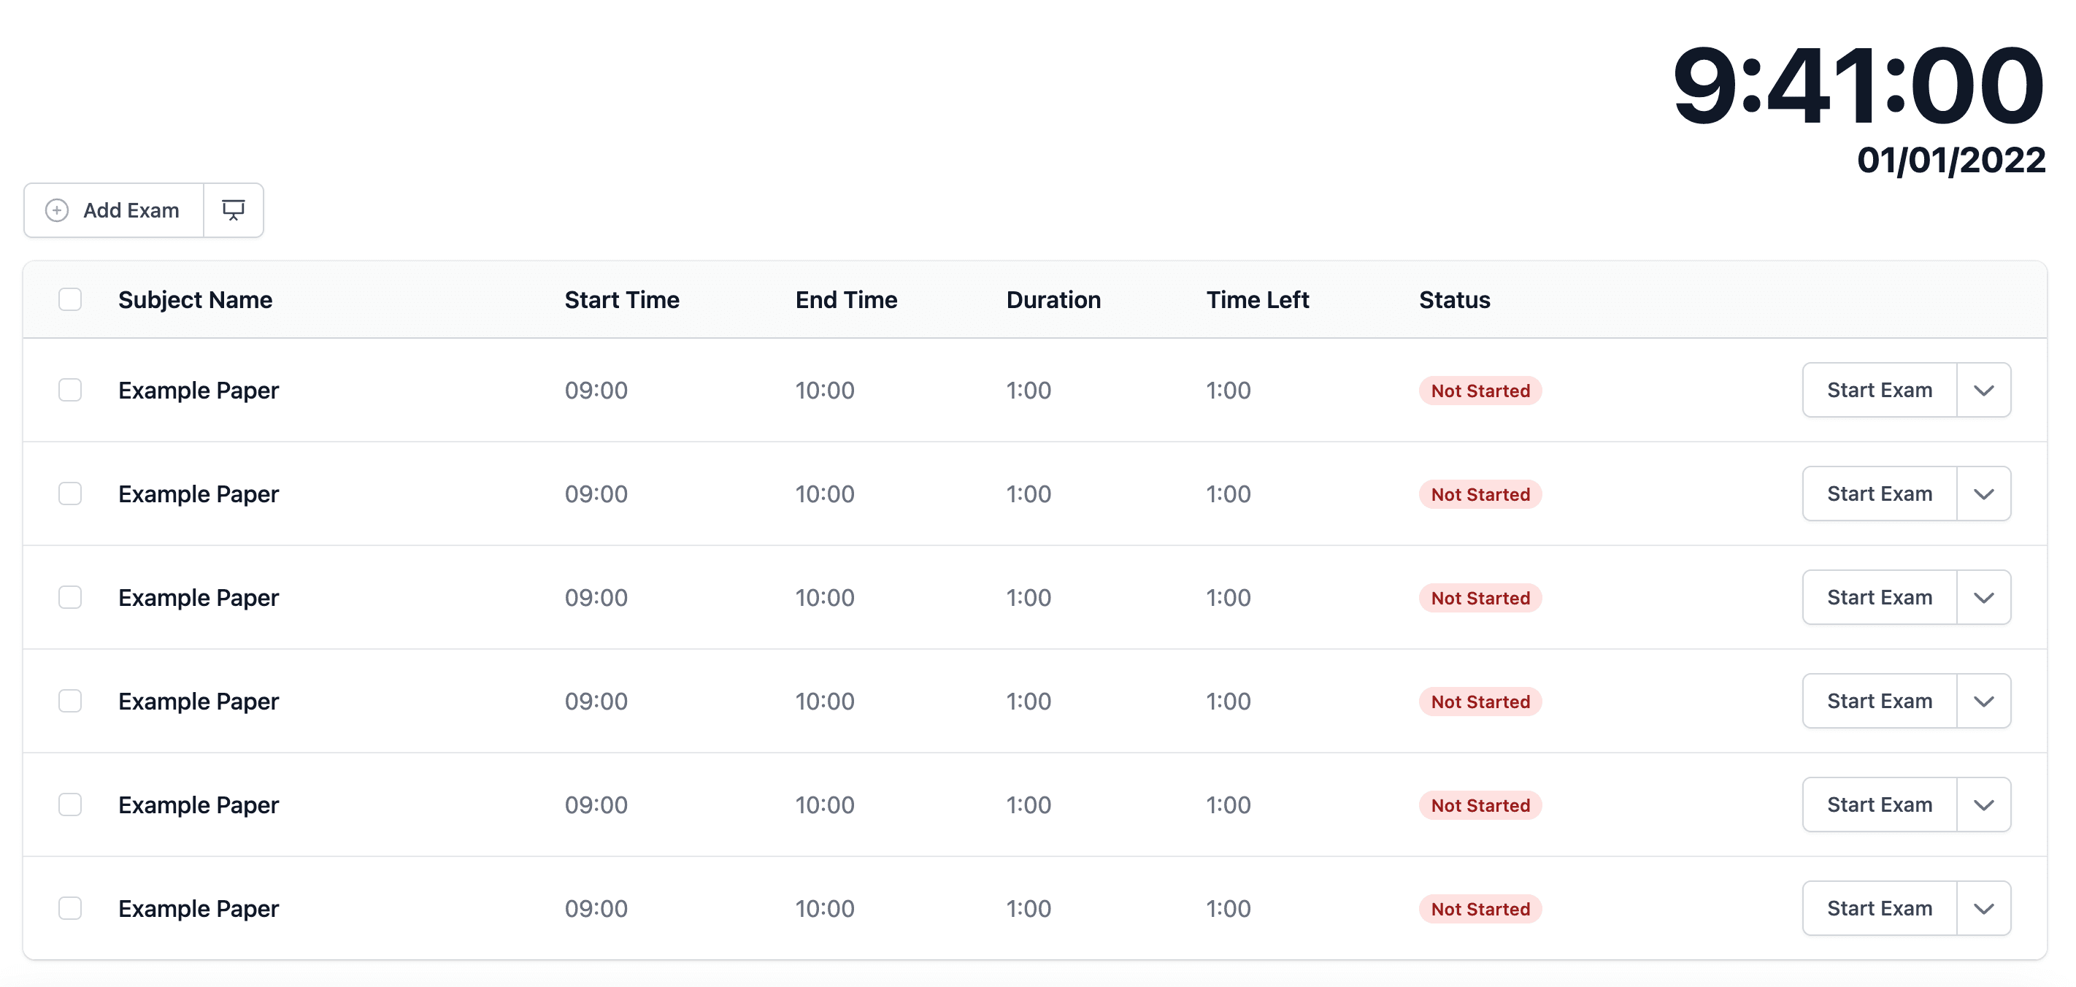Screen dimensions: 2076x987
Task: Expand chevron dropdown in second exam row
Action: click(x=1984, y=494)
